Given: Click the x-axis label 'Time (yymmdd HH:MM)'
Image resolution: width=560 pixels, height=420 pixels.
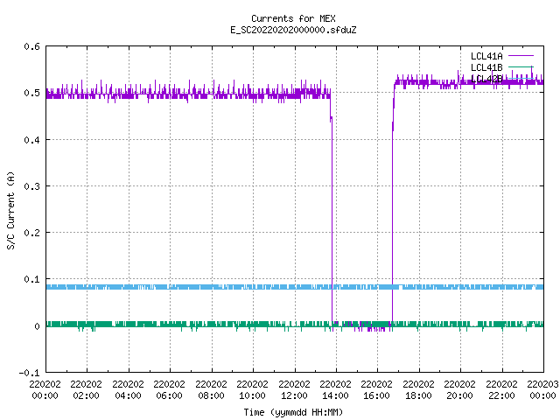Looking at the screenshot, I should [293, 412].
